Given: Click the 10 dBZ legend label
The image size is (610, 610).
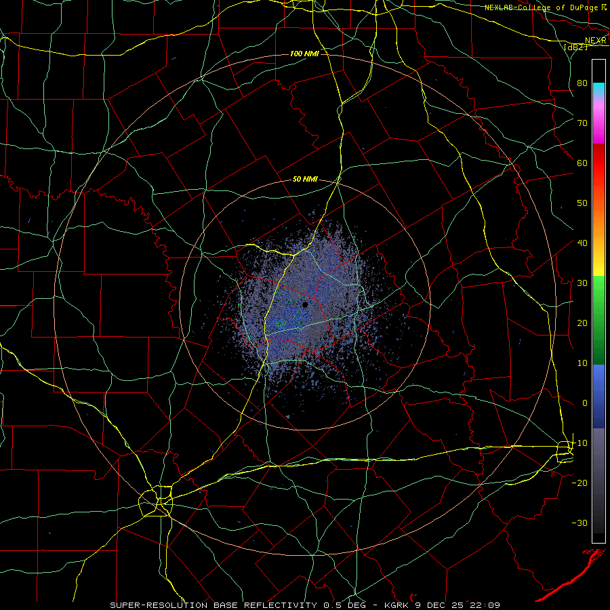Looking at the screenshot, I should click(x=582, y=363).
